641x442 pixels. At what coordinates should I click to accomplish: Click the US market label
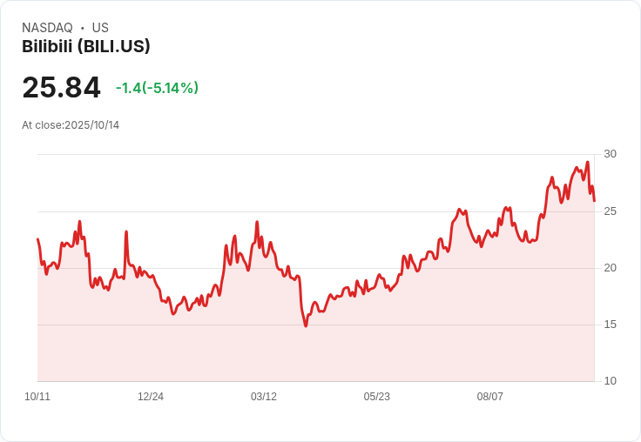click(x=100, y=28)
